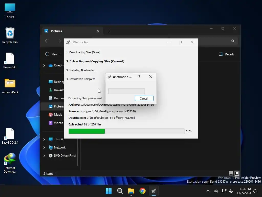
Task: Add a new Explorer tab
Action: [x=109, y=31]
